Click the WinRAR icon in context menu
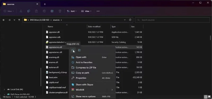 (73, 90)
